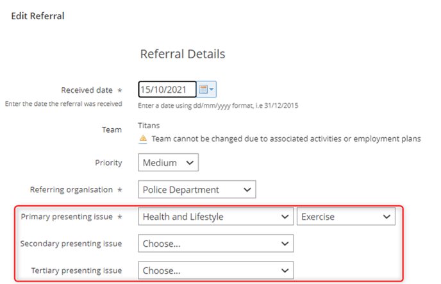The image size is (441, 284).
Task: Click the warning triangle icon beside Team message
Action: (143, 138)
